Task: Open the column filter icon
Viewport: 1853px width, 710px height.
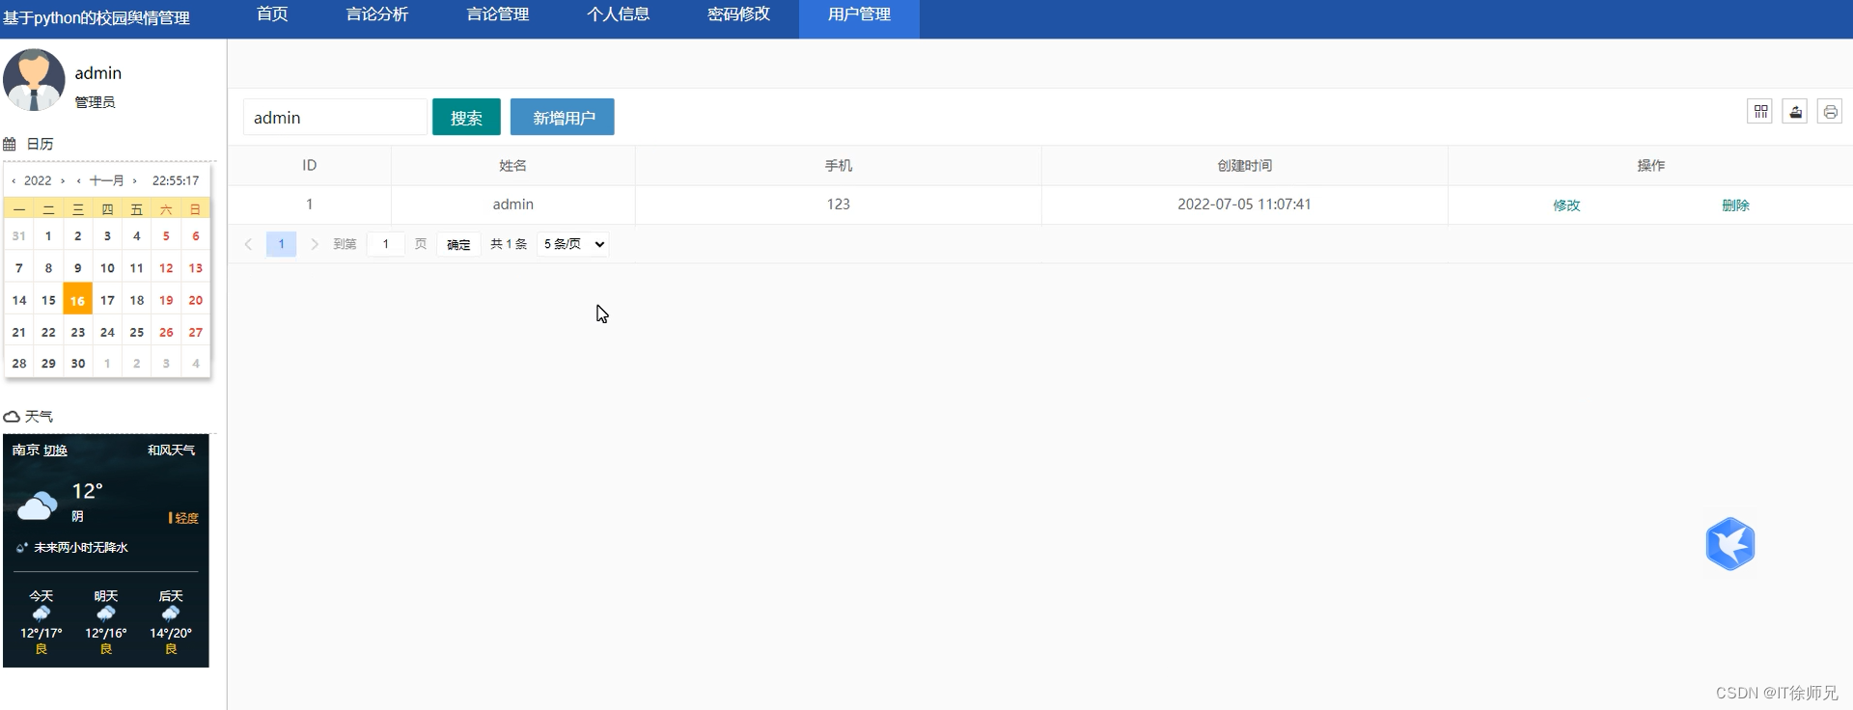Action: tap(1760, 112)
